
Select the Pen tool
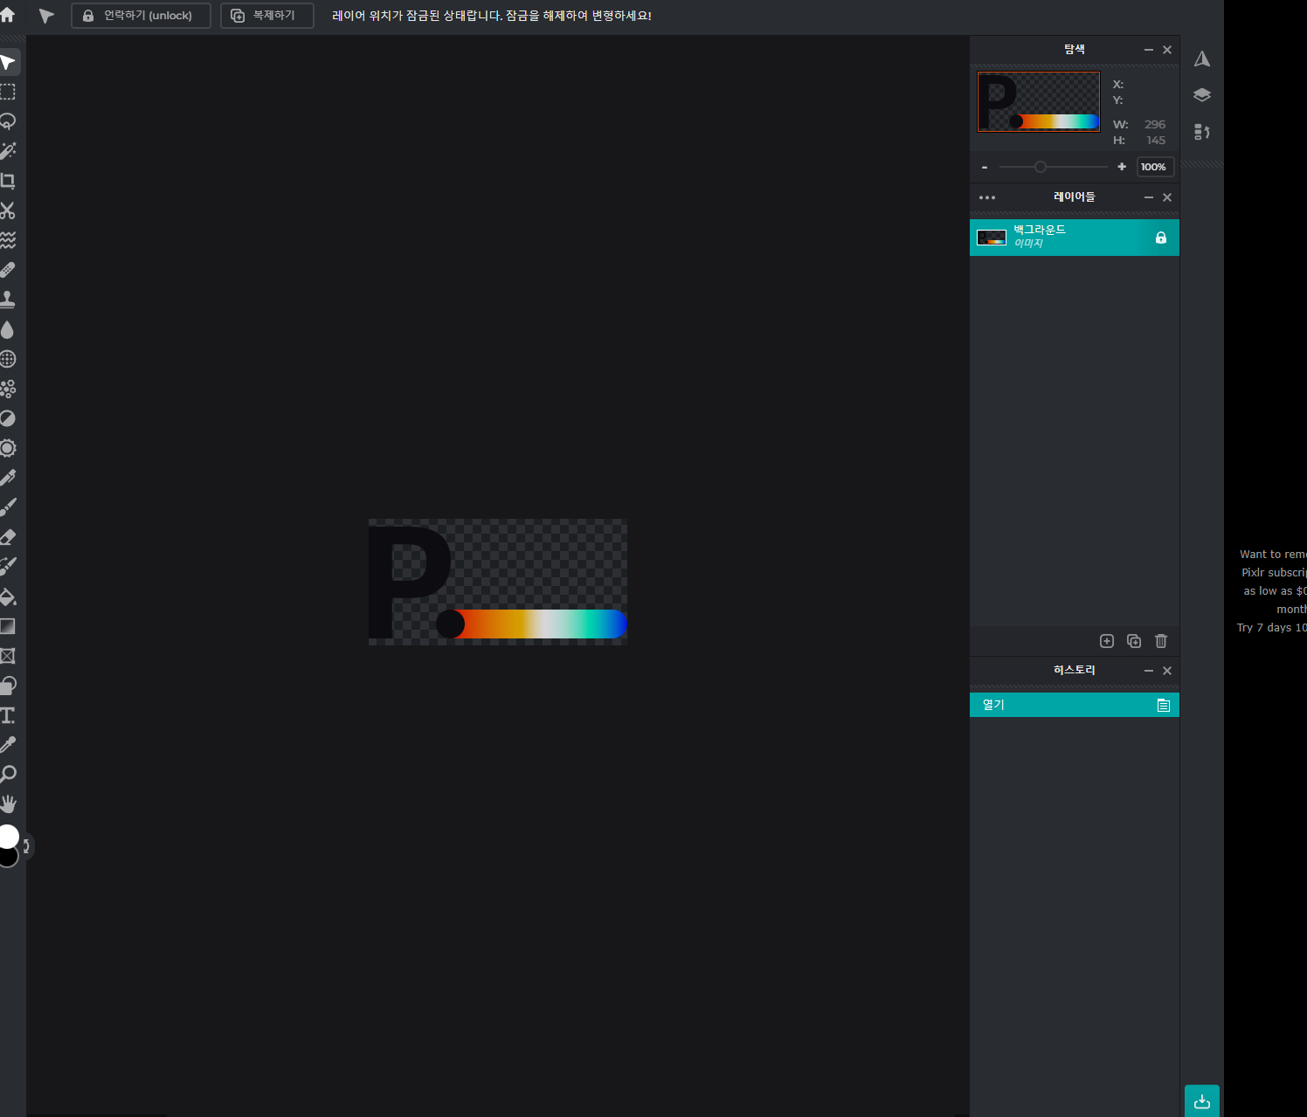coord(8,478)
